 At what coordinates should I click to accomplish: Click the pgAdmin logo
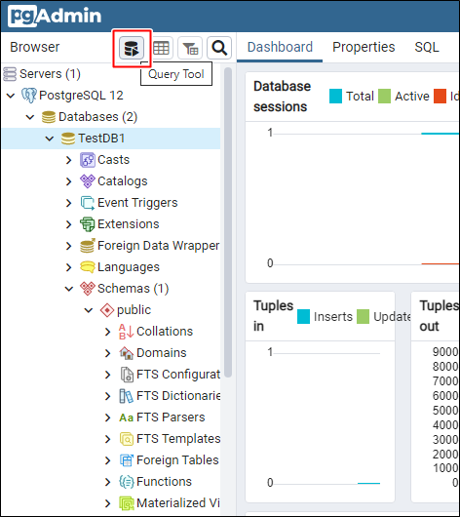coord(55,16)
